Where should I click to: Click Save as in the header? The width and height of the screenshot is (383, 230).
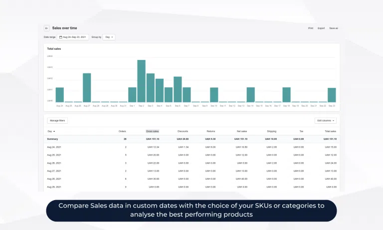coord(333,28)
